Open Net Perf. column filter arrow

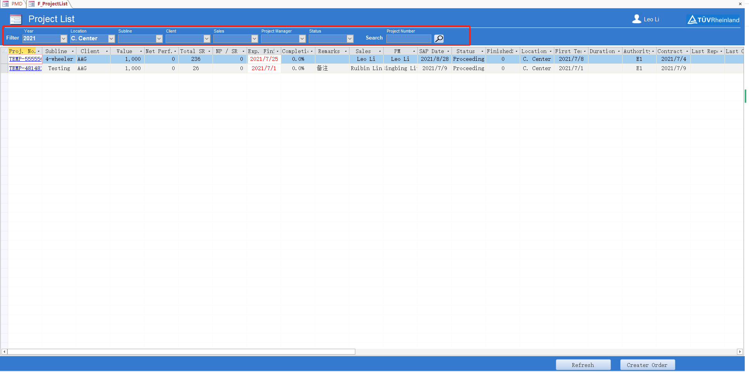tap(175, 51)
